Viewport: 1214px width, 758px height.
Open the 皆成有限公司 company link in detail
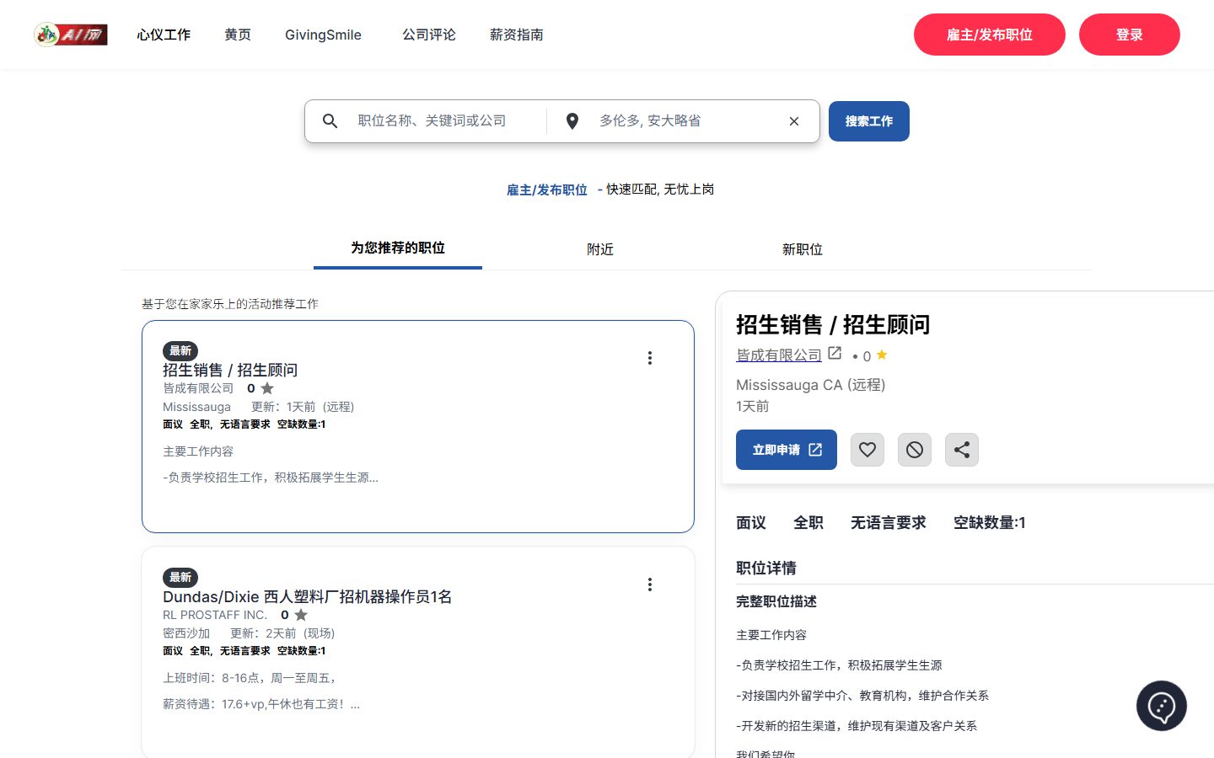[x=779, y=355]
